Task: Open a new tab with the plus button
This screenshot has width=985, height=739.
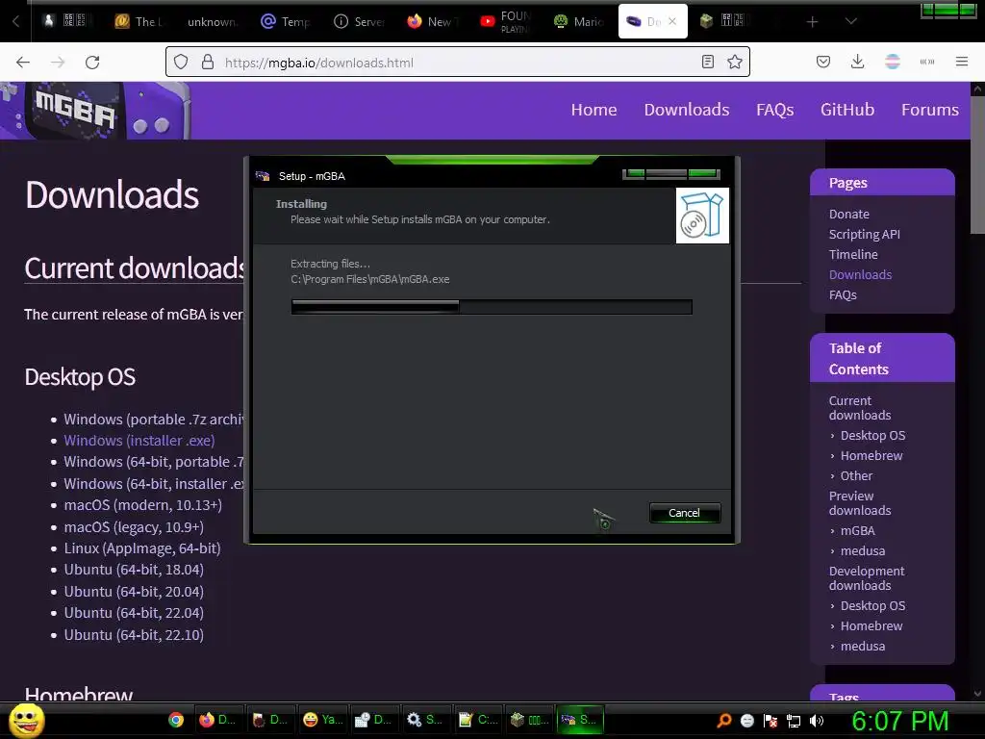Action: 812,22
